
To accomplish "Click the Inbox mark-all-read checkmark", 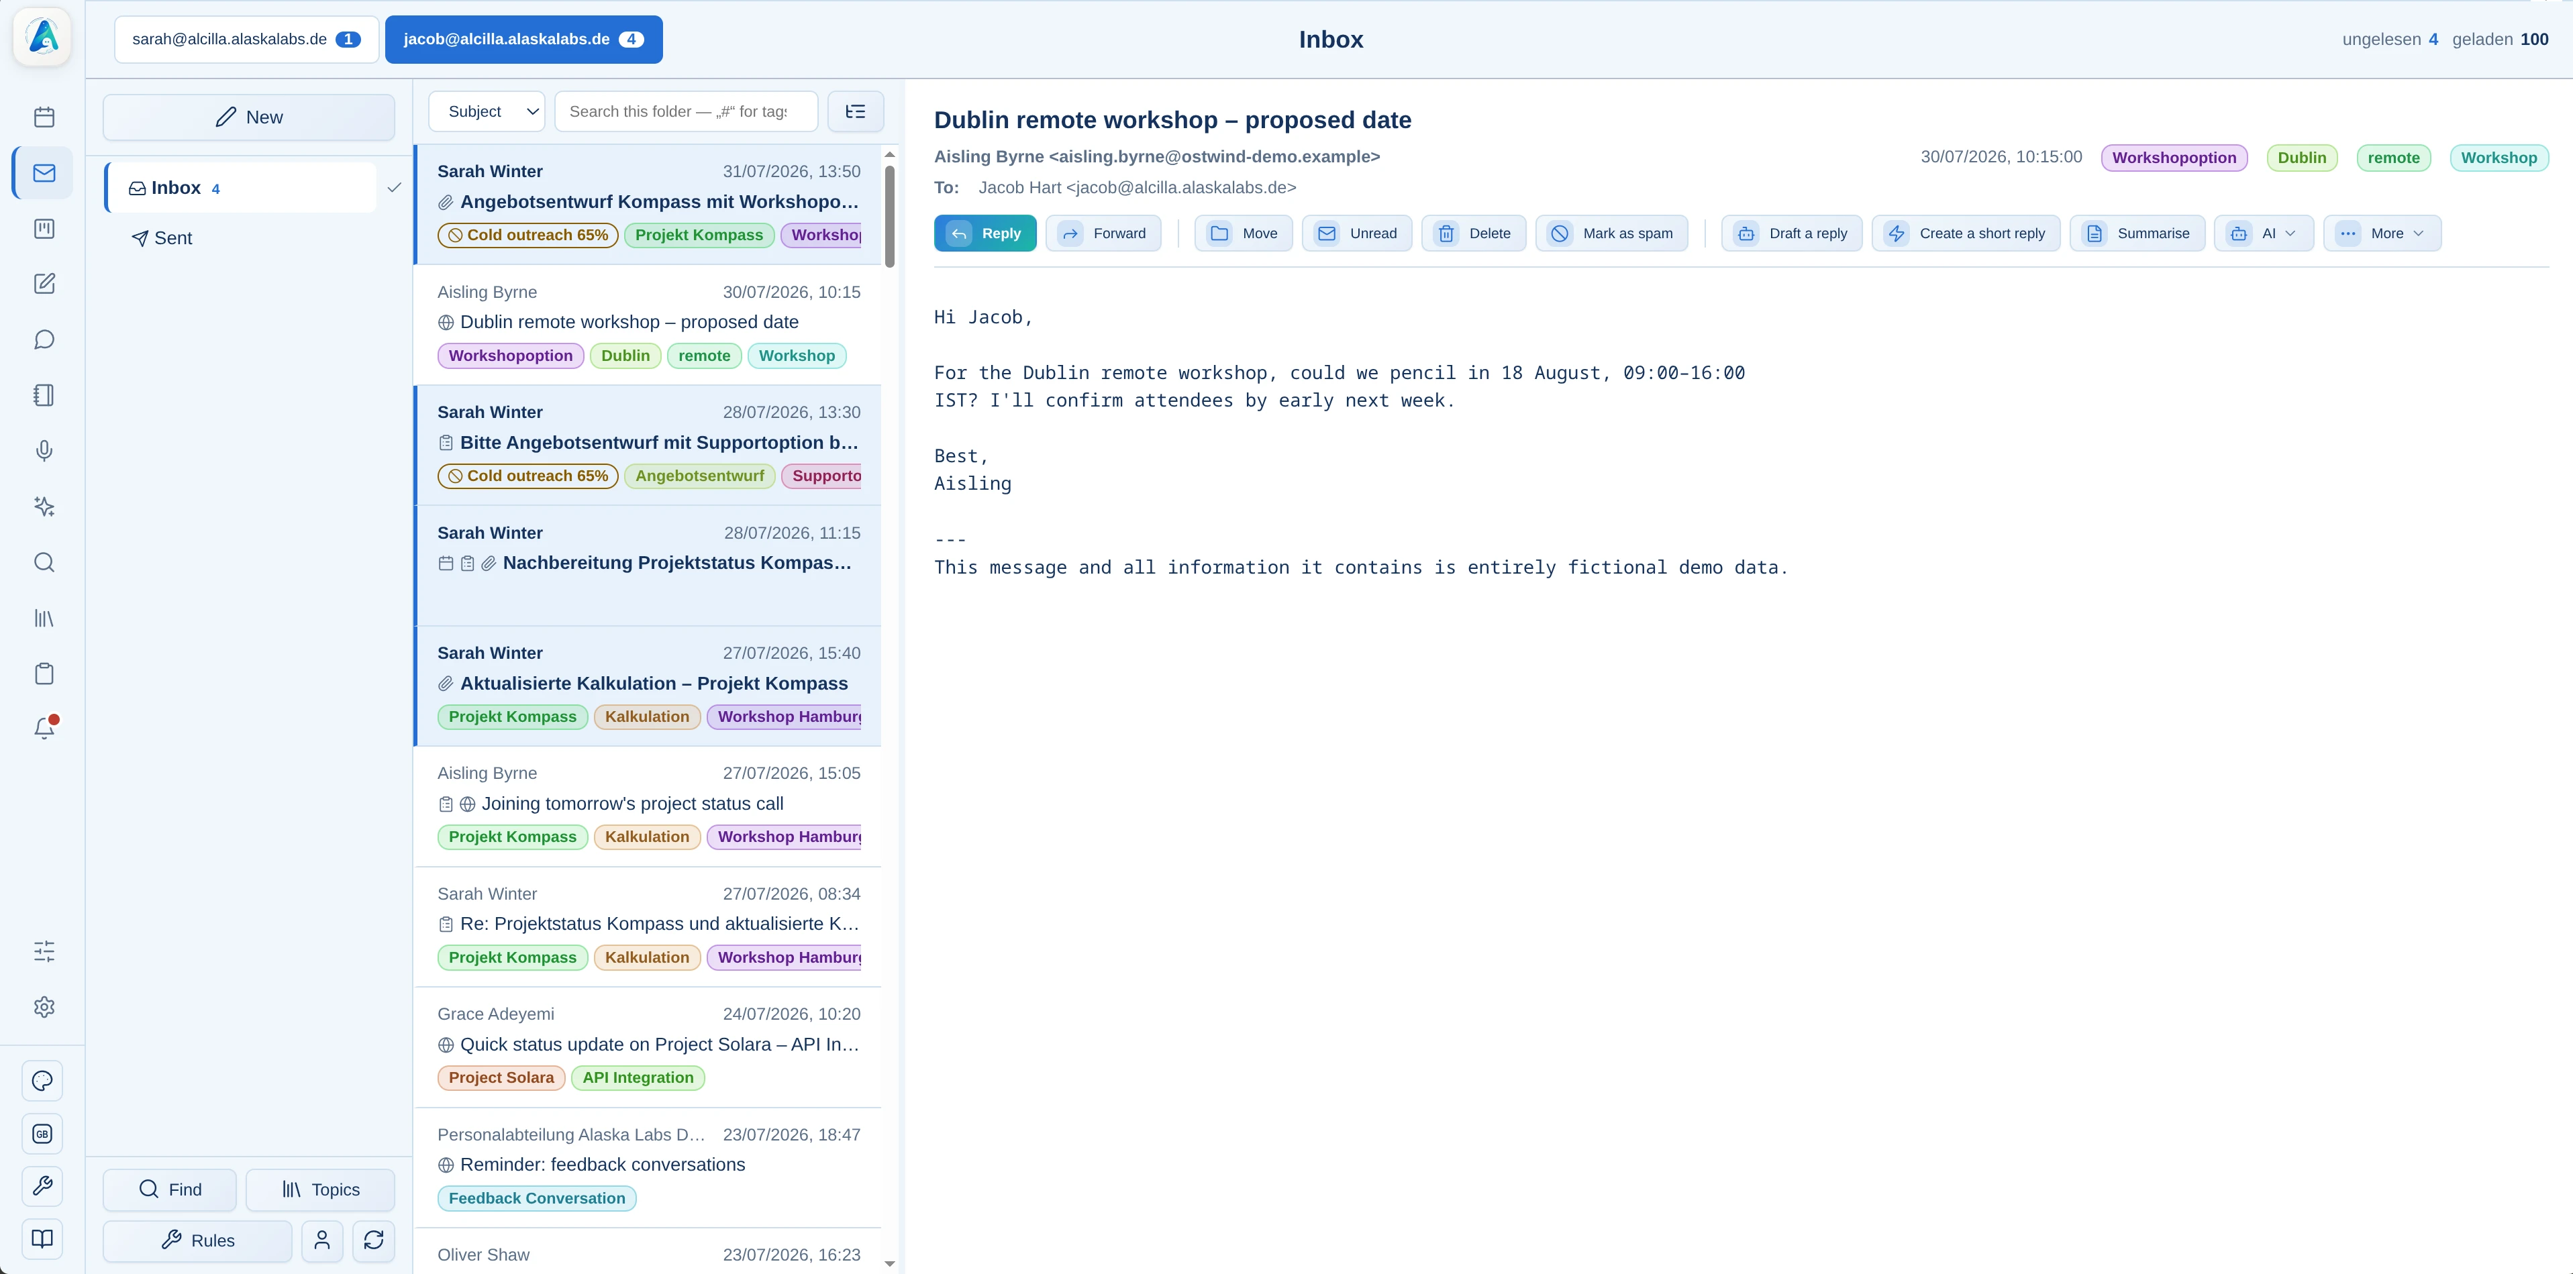I will [x=395, y=188].
